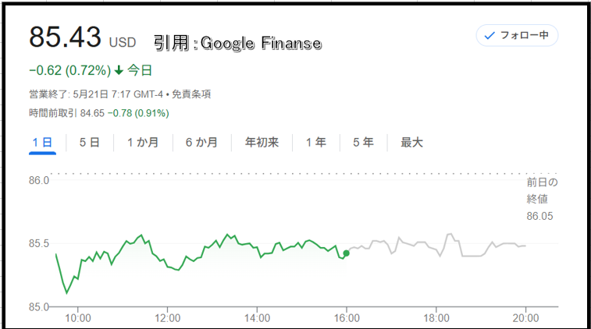
Task: Click the 前日の終値 86.05 label
Action: pos(542,199)
